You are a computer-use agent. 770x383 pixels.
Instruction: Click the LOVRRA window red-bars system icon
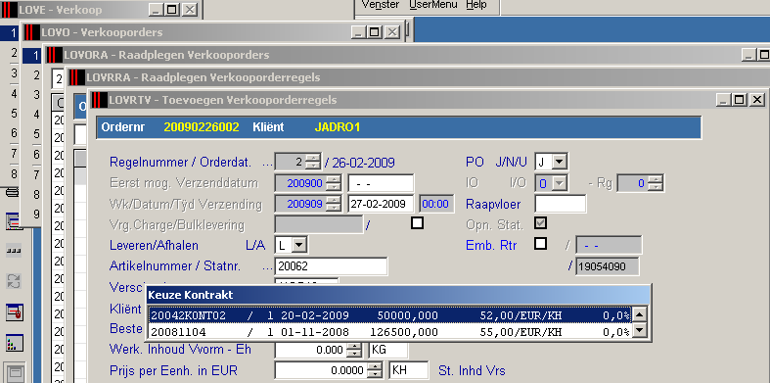[77, 77]
